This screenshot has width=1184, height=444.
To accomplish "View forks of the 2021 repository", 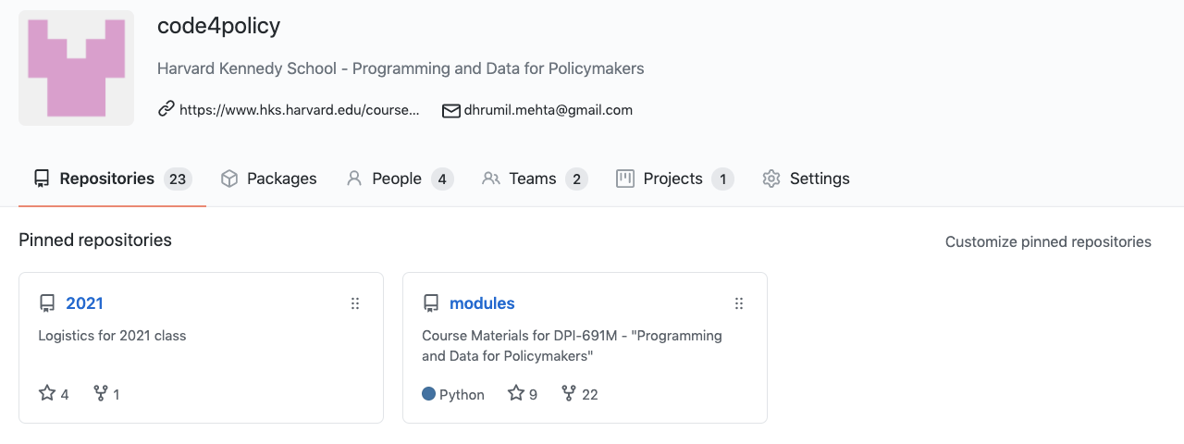I will point(107,394).
